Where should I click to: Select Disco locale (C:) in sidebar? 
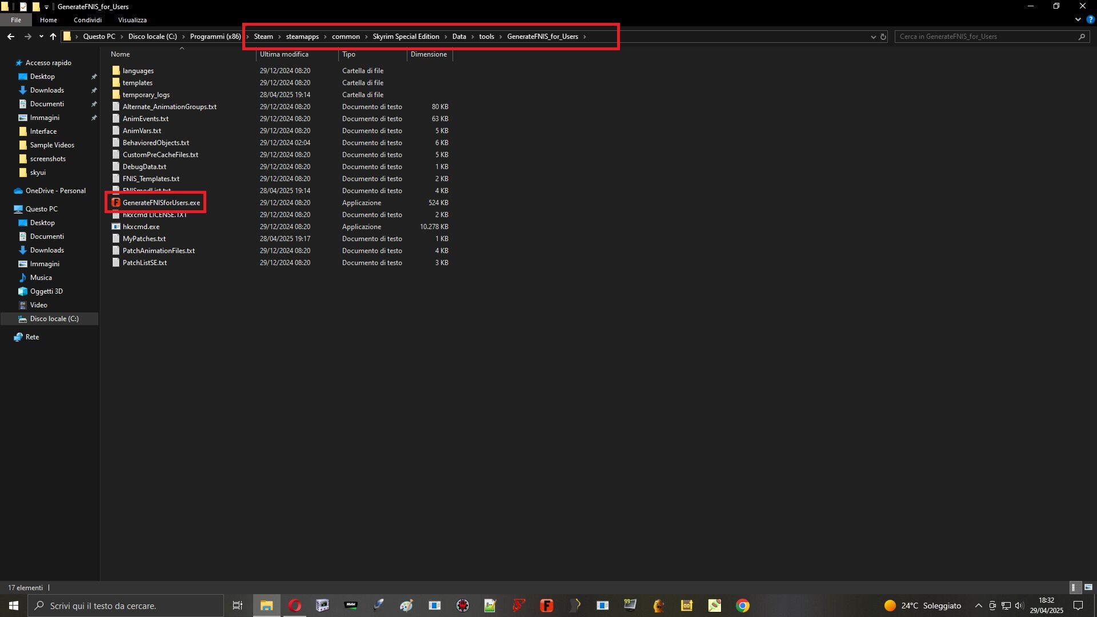pos(54,319)
